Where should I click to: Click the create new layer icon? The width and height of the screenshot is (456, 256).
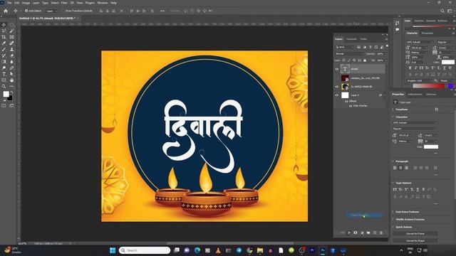coord(375,233)
